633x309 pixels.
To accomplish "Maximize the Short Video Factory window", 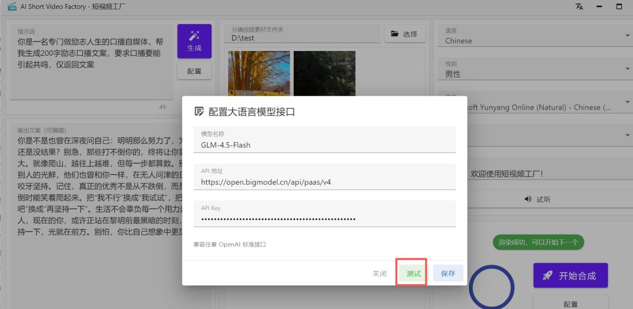I will 619,6.
